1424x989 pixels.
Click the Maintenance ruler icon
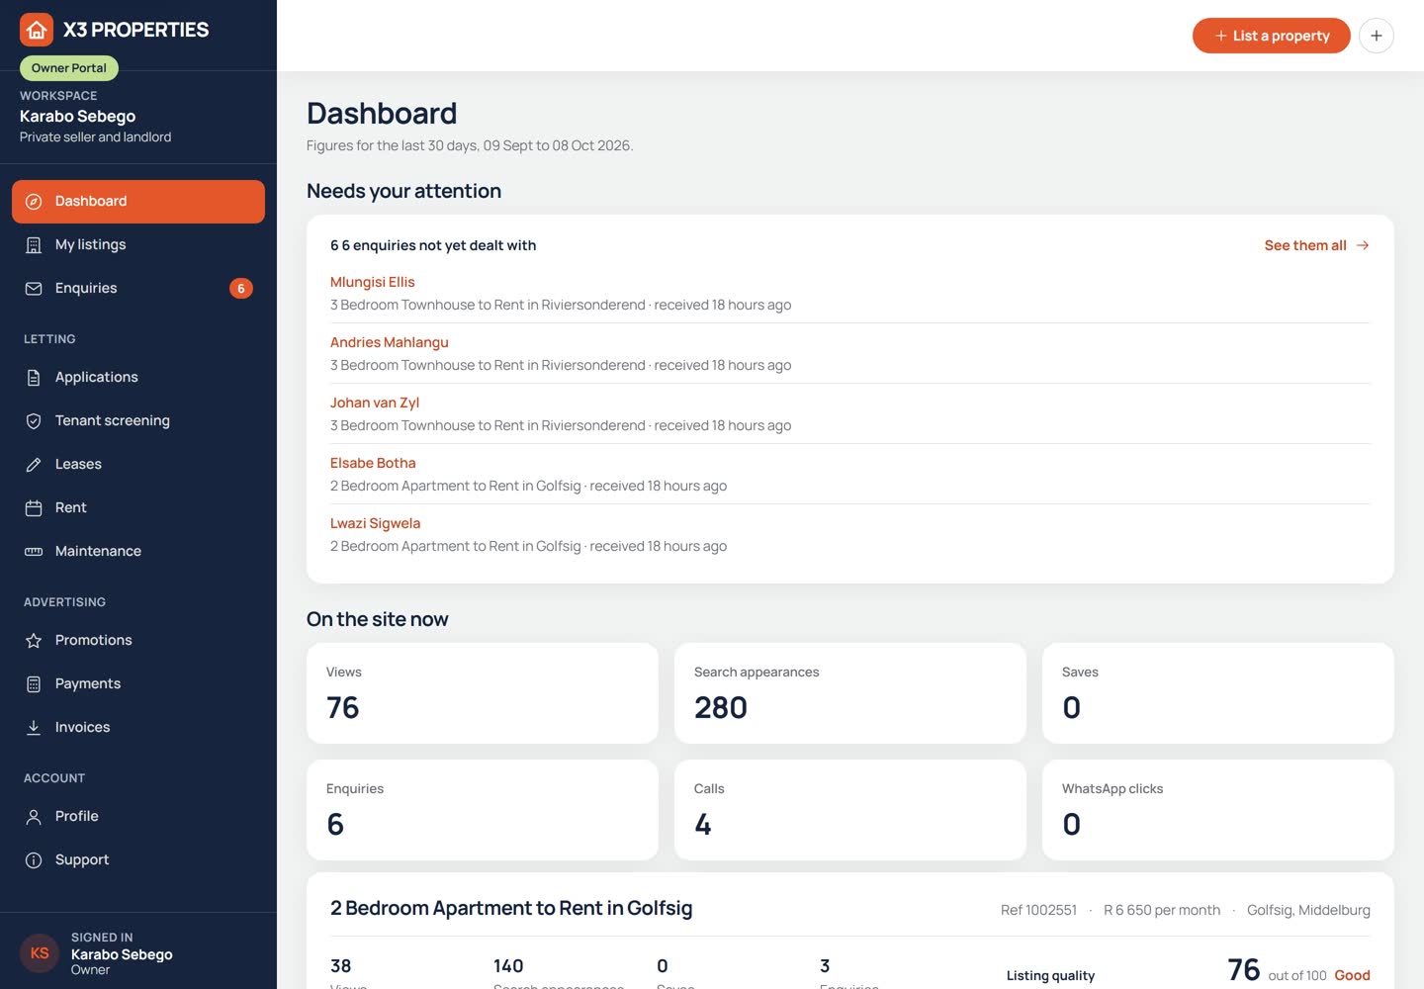click(34, 552)
